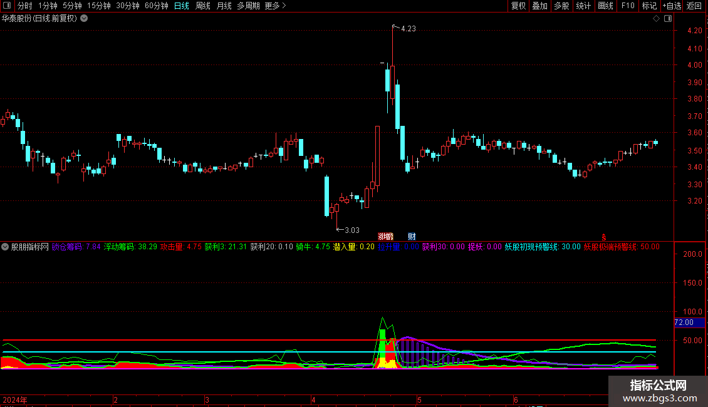Click the 捉妖: 0.00 value
This screenshot has height=407, width=708.
pyautogui.click(x=485, y=247)
